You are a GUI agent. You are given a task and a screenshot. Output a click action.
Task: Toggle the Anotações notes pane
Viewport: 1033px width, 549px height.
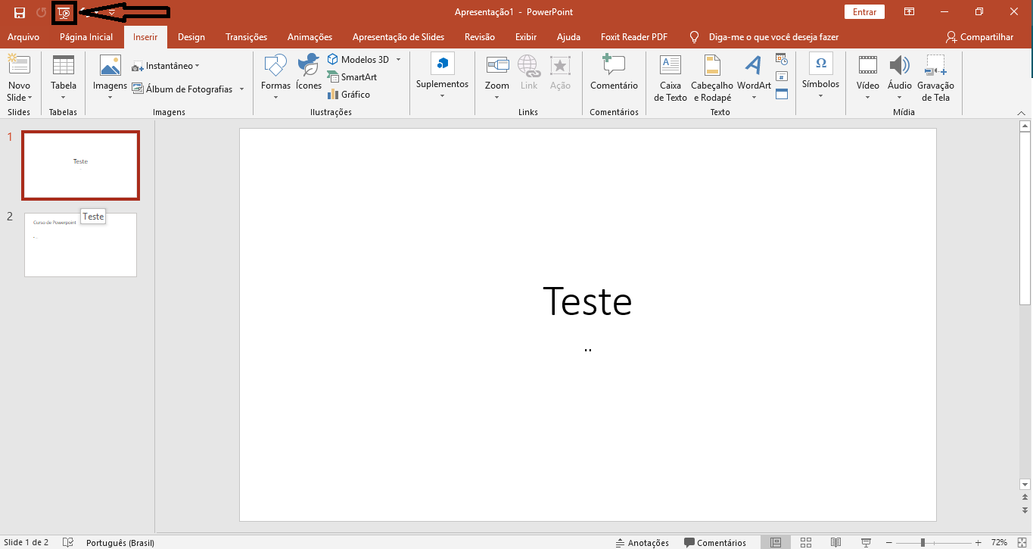(642, 542)
